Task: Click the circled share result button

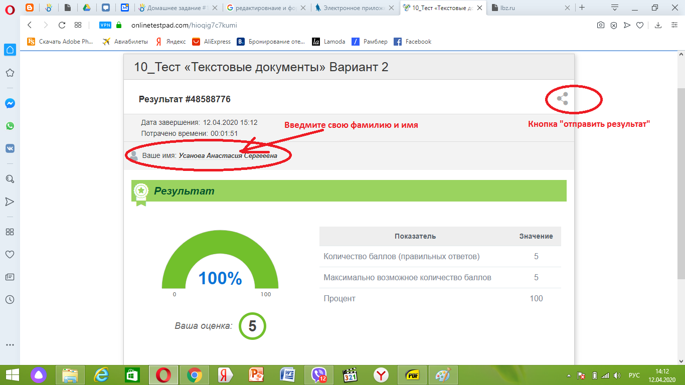Action: 563,99
